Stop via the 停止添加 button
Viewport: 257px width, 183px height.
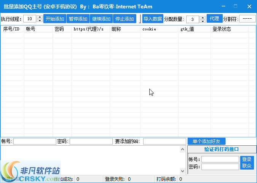[x=125, y=19]
